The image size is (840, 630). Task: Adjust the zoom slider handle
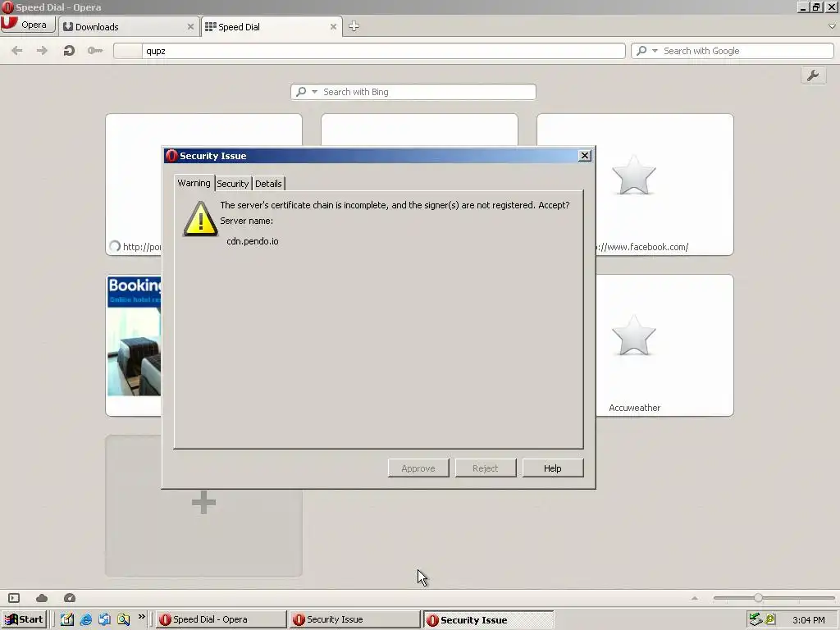click(x=758, y=598)
